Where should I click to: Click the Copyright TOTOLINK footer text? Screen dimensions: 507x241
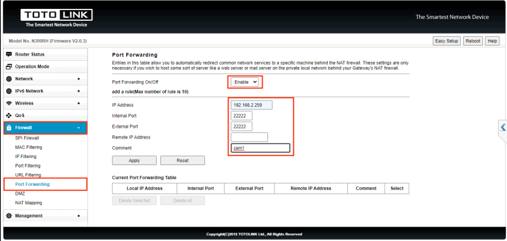point(254,234)
